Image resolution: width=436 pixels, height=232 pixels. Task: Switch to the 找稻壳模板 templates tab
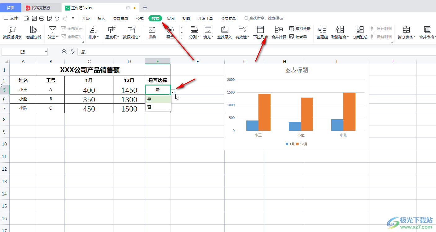[x=41, y=8]
